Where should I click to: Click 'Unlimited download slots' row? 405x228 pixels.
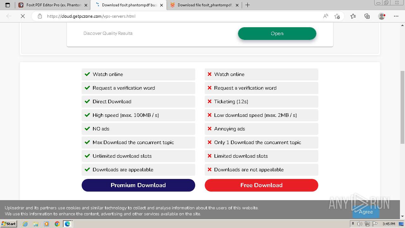point(138,156)
